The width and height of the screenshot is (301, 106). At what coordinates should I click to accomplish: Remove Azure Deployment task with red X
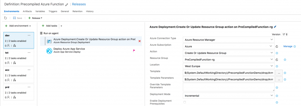point(140,41)
